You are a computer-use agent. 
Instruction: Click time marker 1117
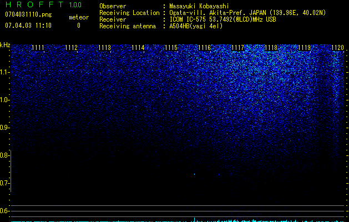click(x=237, y=48)
